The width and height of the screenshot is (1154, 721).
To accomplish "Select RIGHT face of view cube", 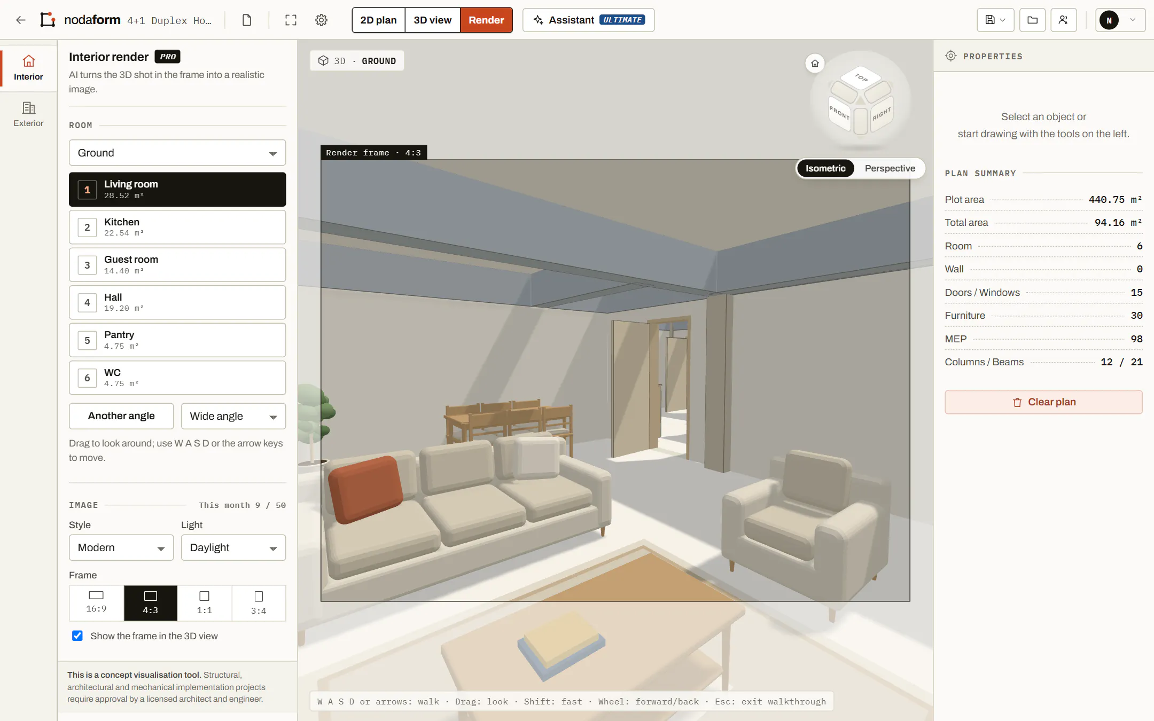I will [x=882, y=114].
